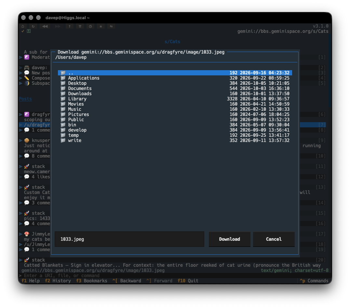The image size is (350, 308).
Task: Click the rocket icon beside 'stack' above meow.camer
Action: (x=27, y=166)
